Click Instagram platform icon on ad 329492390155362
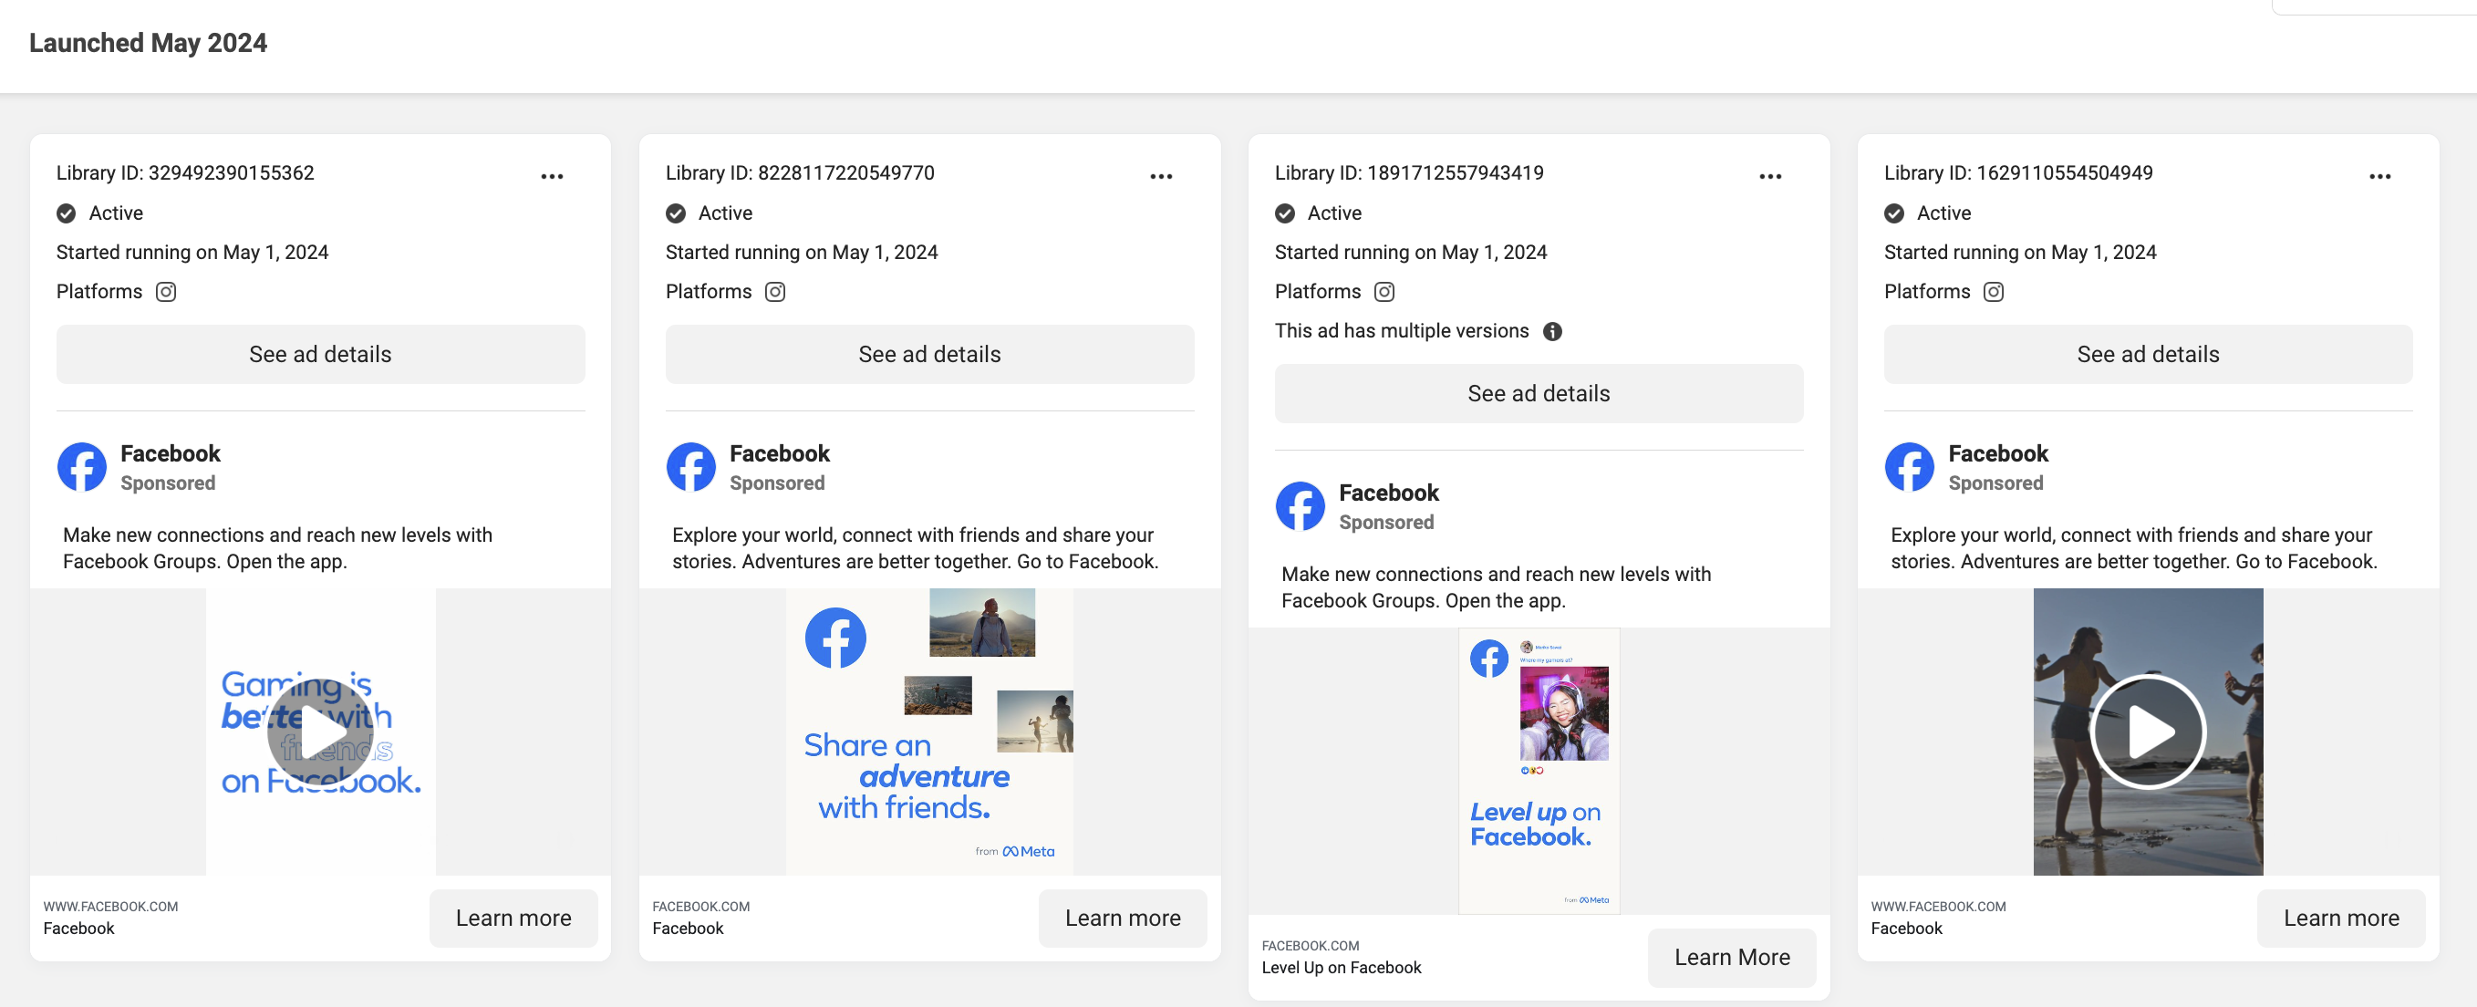Viewport: 2477px width, 1007px height. click(x=166, y=291)
